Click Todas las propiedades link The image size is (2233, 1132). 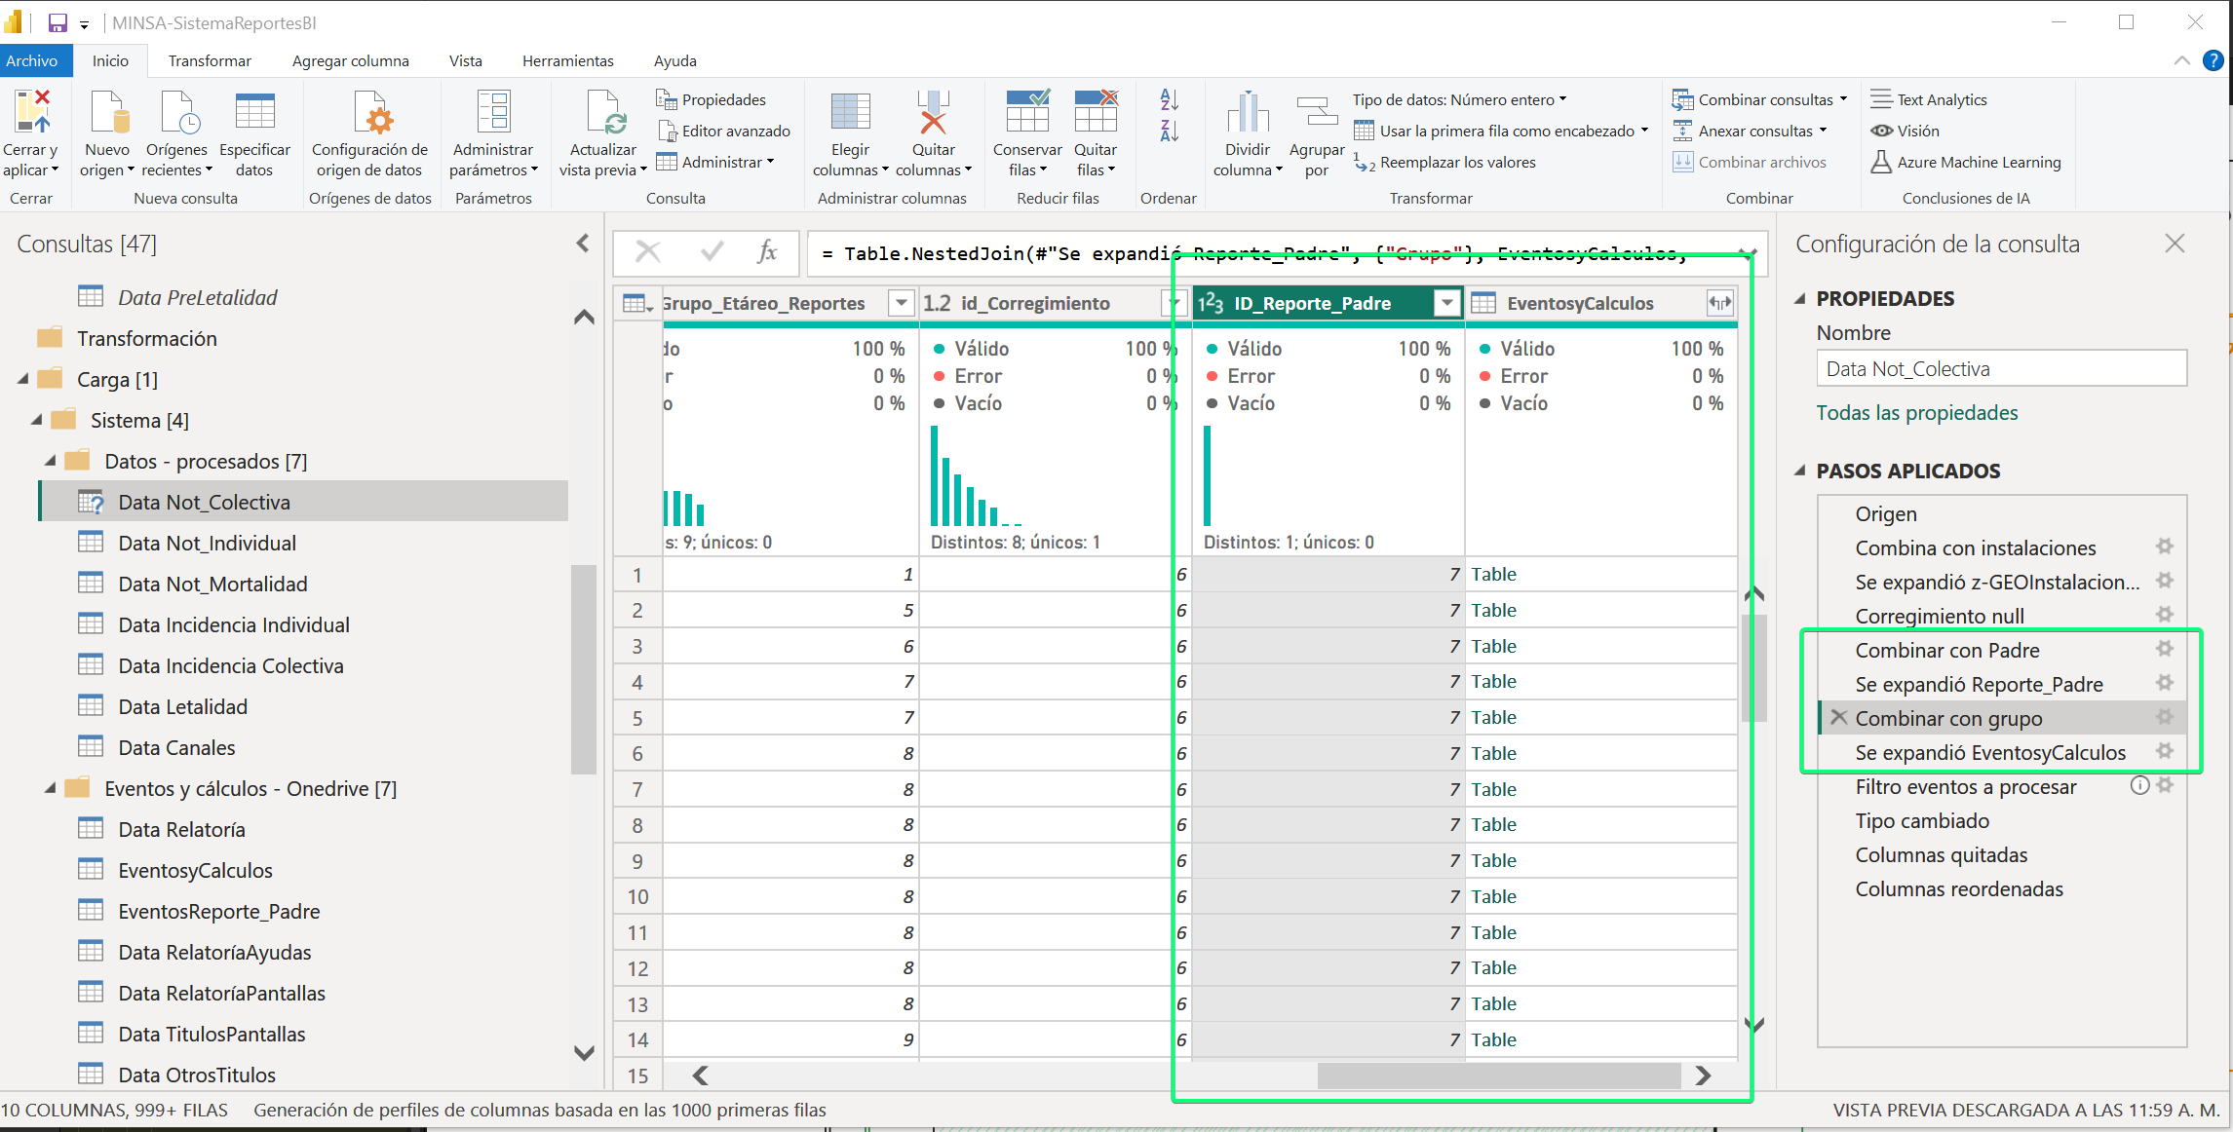pyautogui.click(x=1916, y=413)
